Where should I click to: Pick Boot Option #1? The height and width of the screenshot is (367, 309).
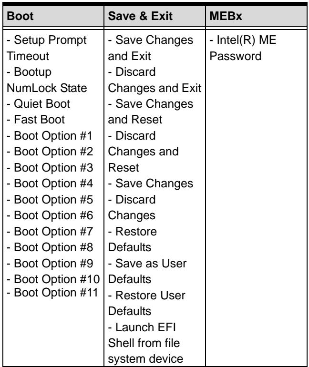point(50,136)
